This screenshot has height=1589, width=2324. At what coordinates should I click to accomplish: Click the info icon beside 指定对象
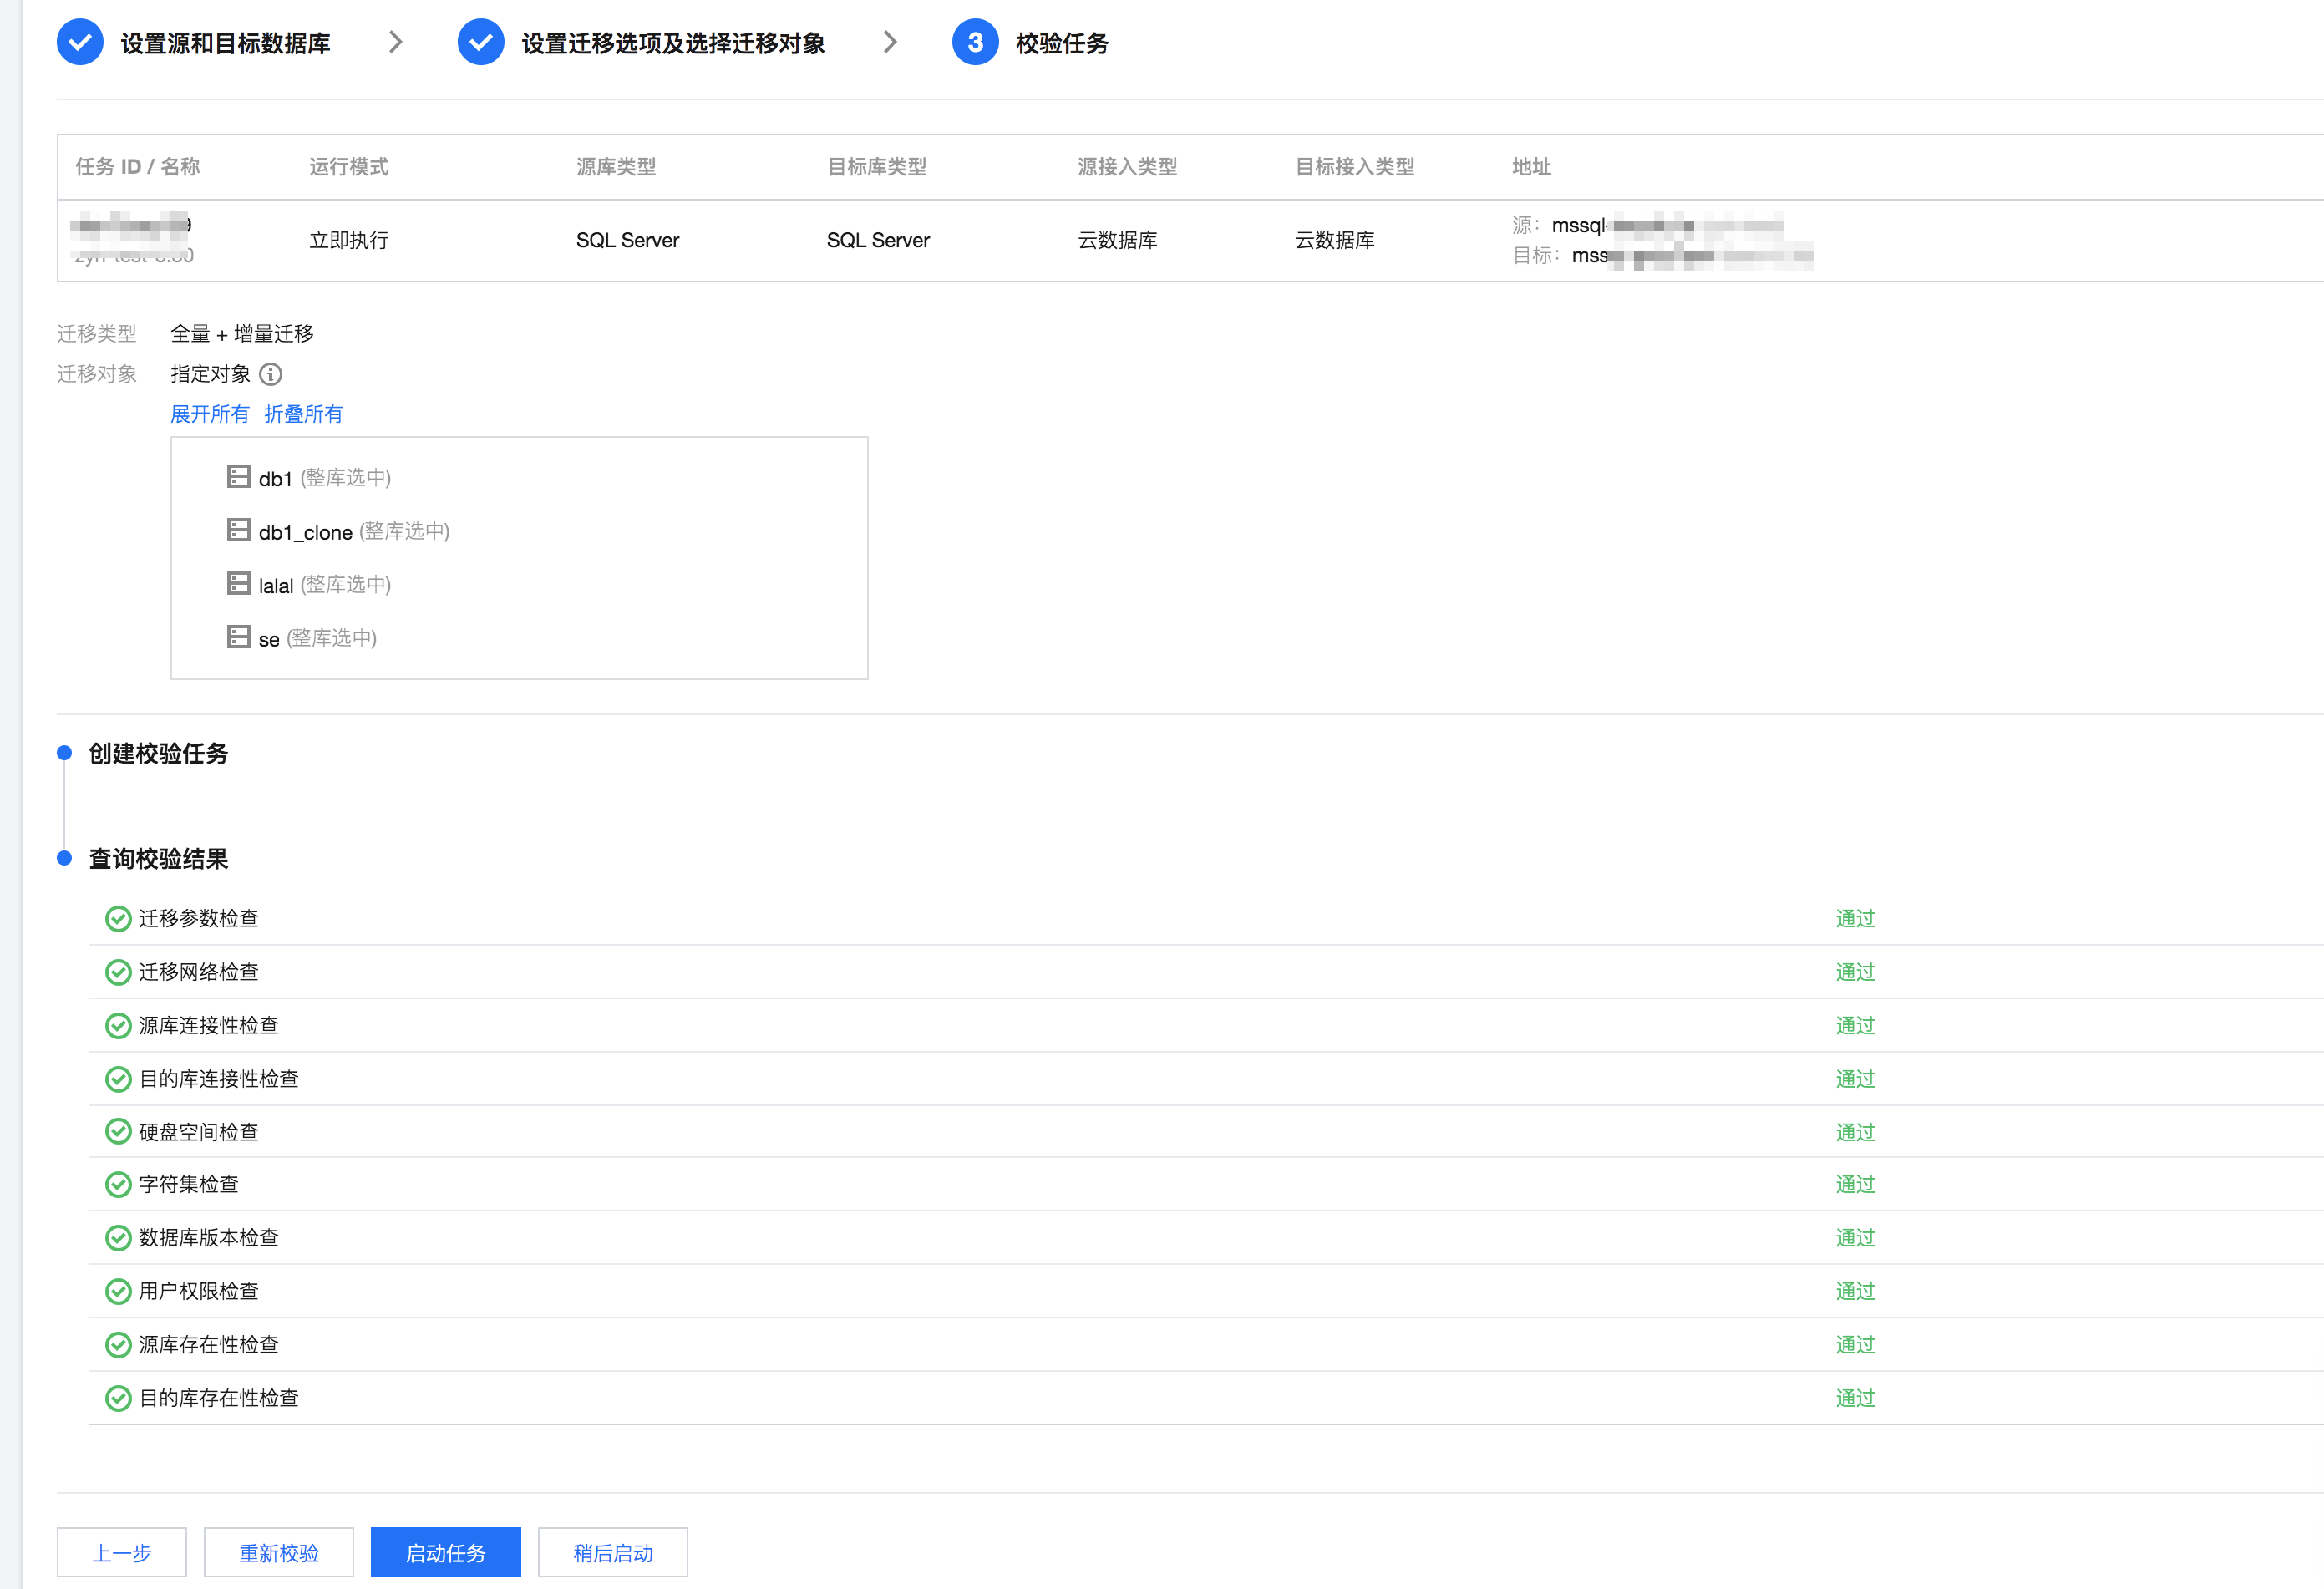click(x=270, y=374)
